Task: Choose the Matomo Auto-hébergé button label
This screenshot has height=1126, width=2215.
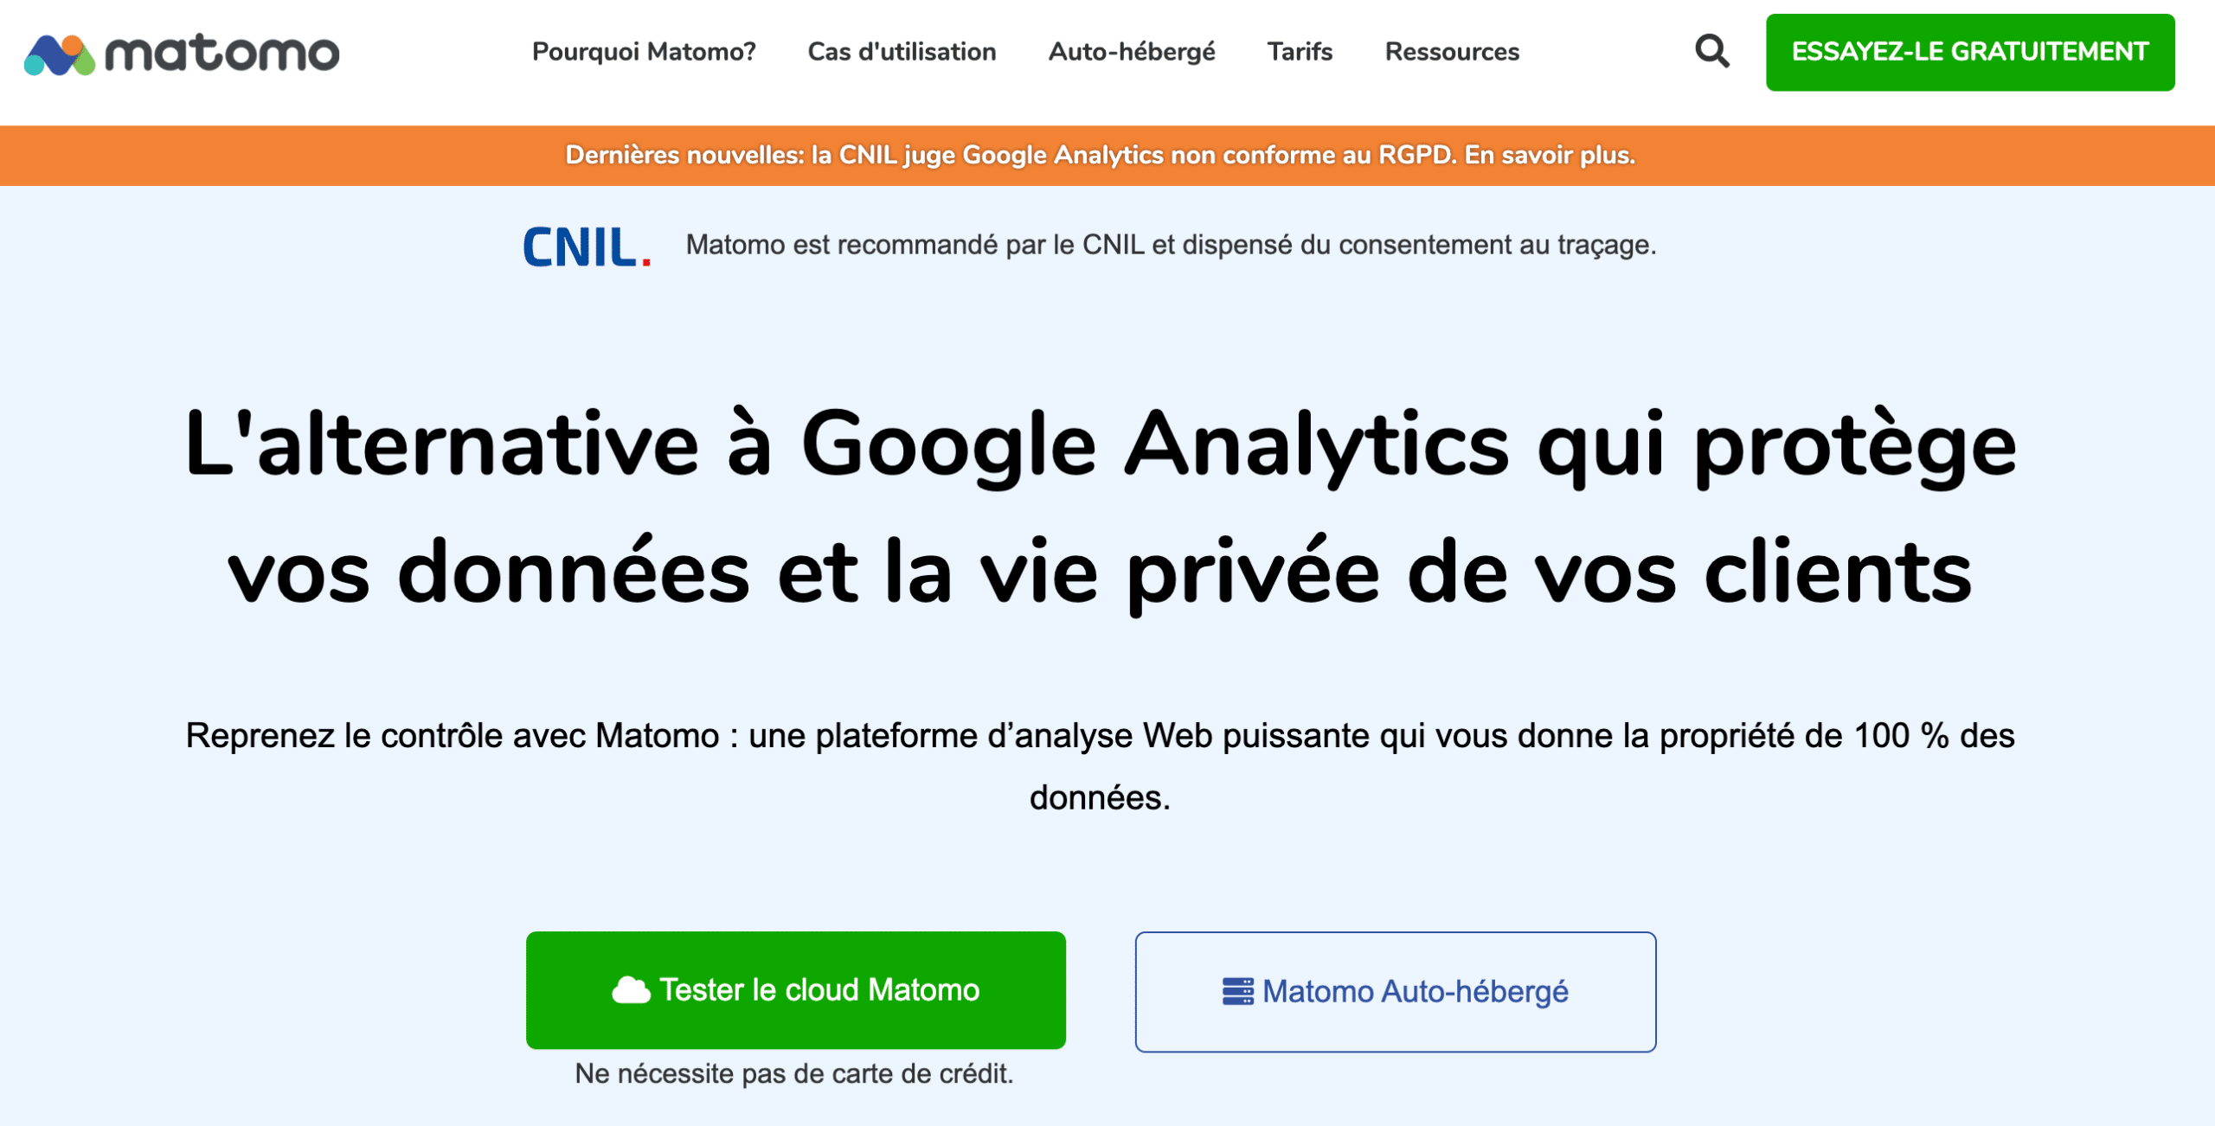Action: click(x=1415, y=991)
